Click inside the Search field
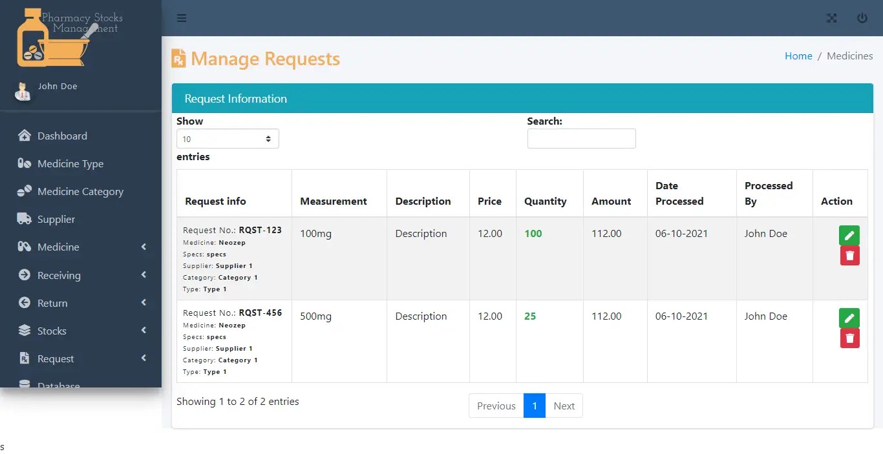Screen dimensions: 883x454 tap(581, 138)
